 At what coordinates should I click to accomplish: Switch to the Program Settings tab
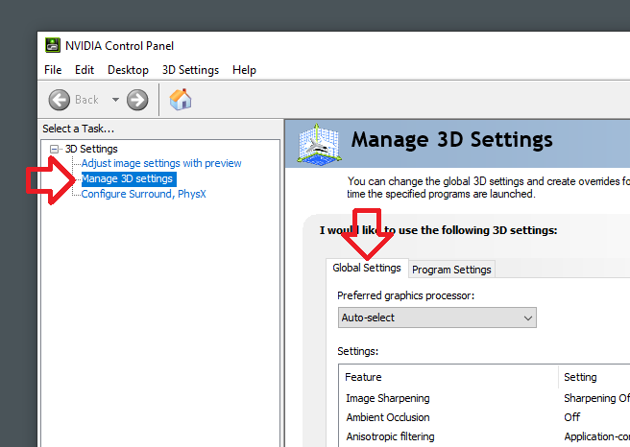click(x=451, y=270)
